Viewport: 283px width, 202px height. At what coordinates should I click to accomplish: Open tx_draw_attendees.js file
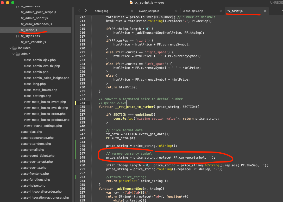pyautogui.click(x=36, y=24)
